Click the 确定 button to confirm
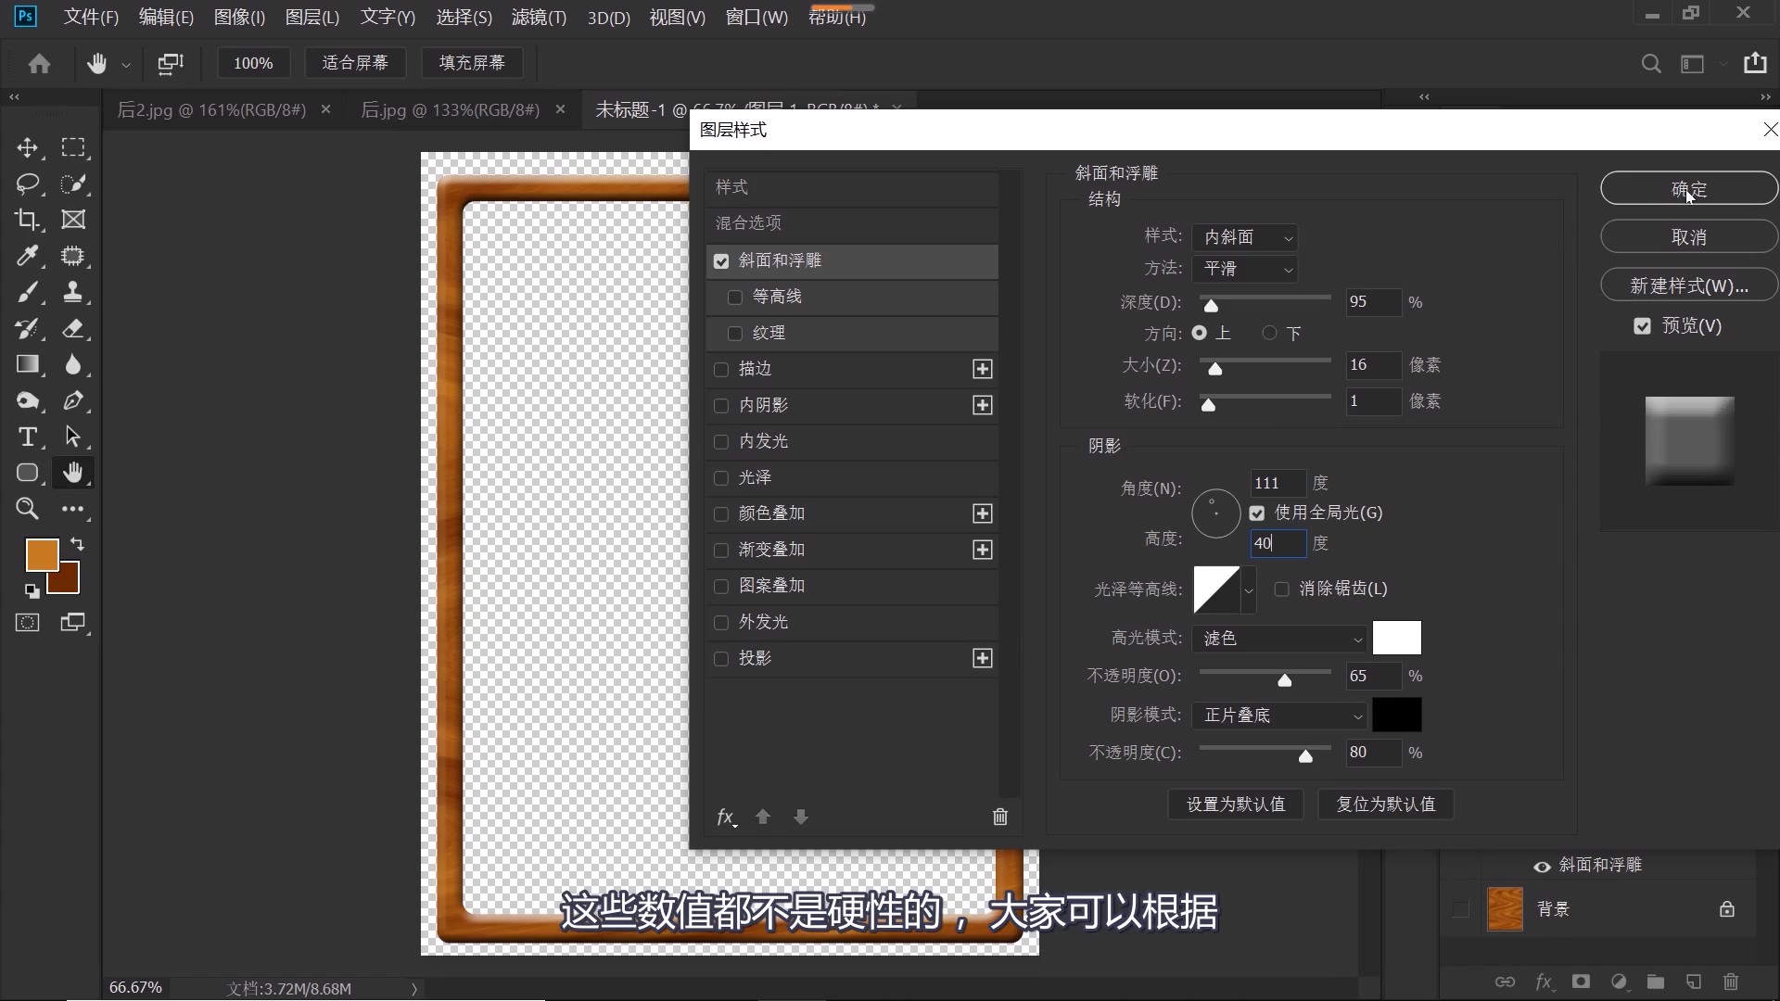 pyautogui.click(x=1687, y=187)
